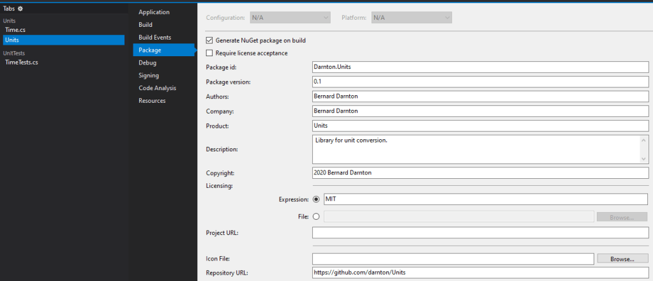The height and width of the screenshot is (281, 653).
Task: Click the Project URL input field
Action: 480,232
